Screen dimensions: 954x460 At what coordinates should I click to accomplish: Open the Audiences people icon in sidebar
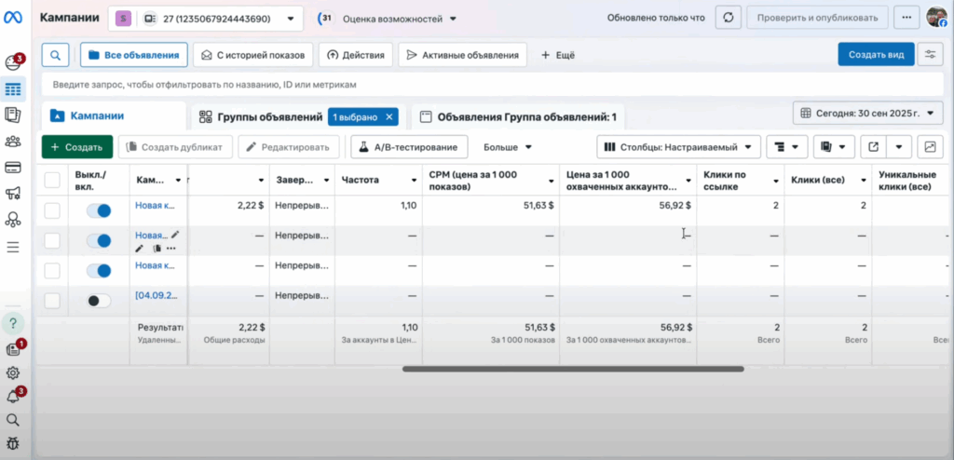tap(13, 142)
